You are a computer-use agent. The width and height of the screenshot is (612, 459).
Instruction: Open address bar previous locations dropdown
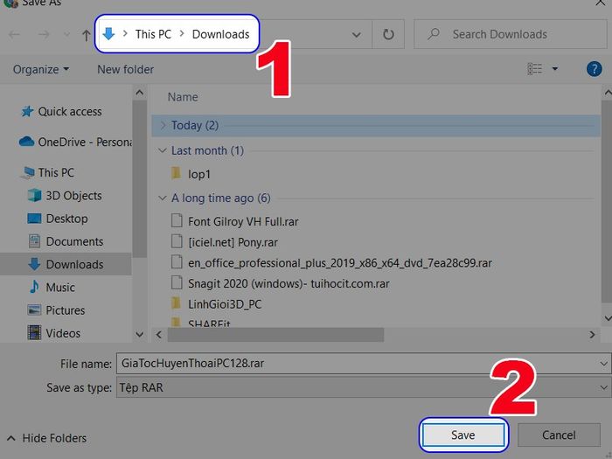pyautogui.click(x=356, y=35)
